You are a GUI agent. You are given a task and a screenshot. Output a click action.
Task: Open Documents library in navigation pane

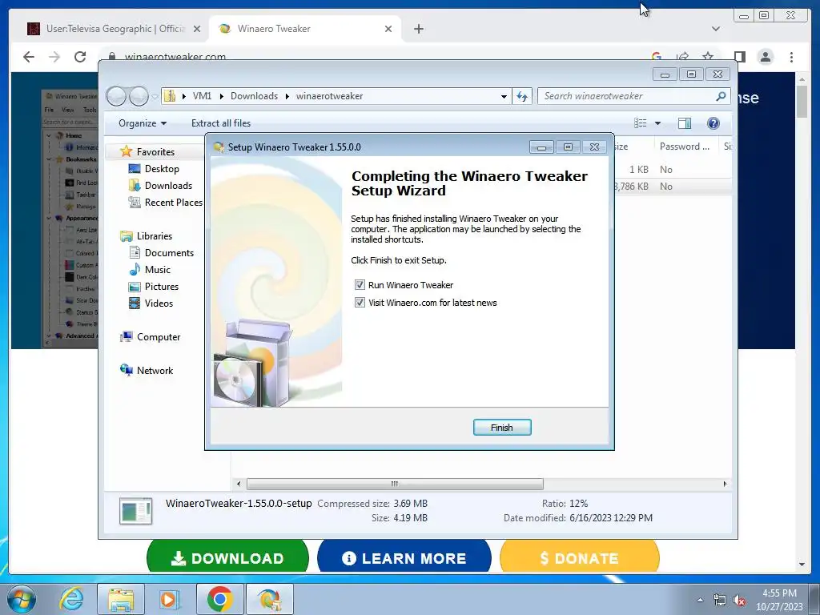(169, 252)
